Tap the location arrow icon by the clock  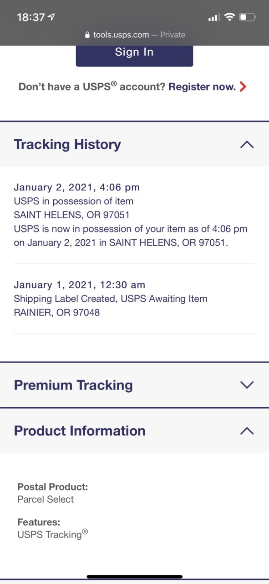pyautogui.click(x=51, y=17)
